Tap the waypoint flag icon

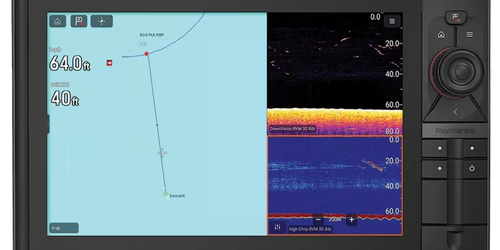pyautogui.click(x=79, y=21)
